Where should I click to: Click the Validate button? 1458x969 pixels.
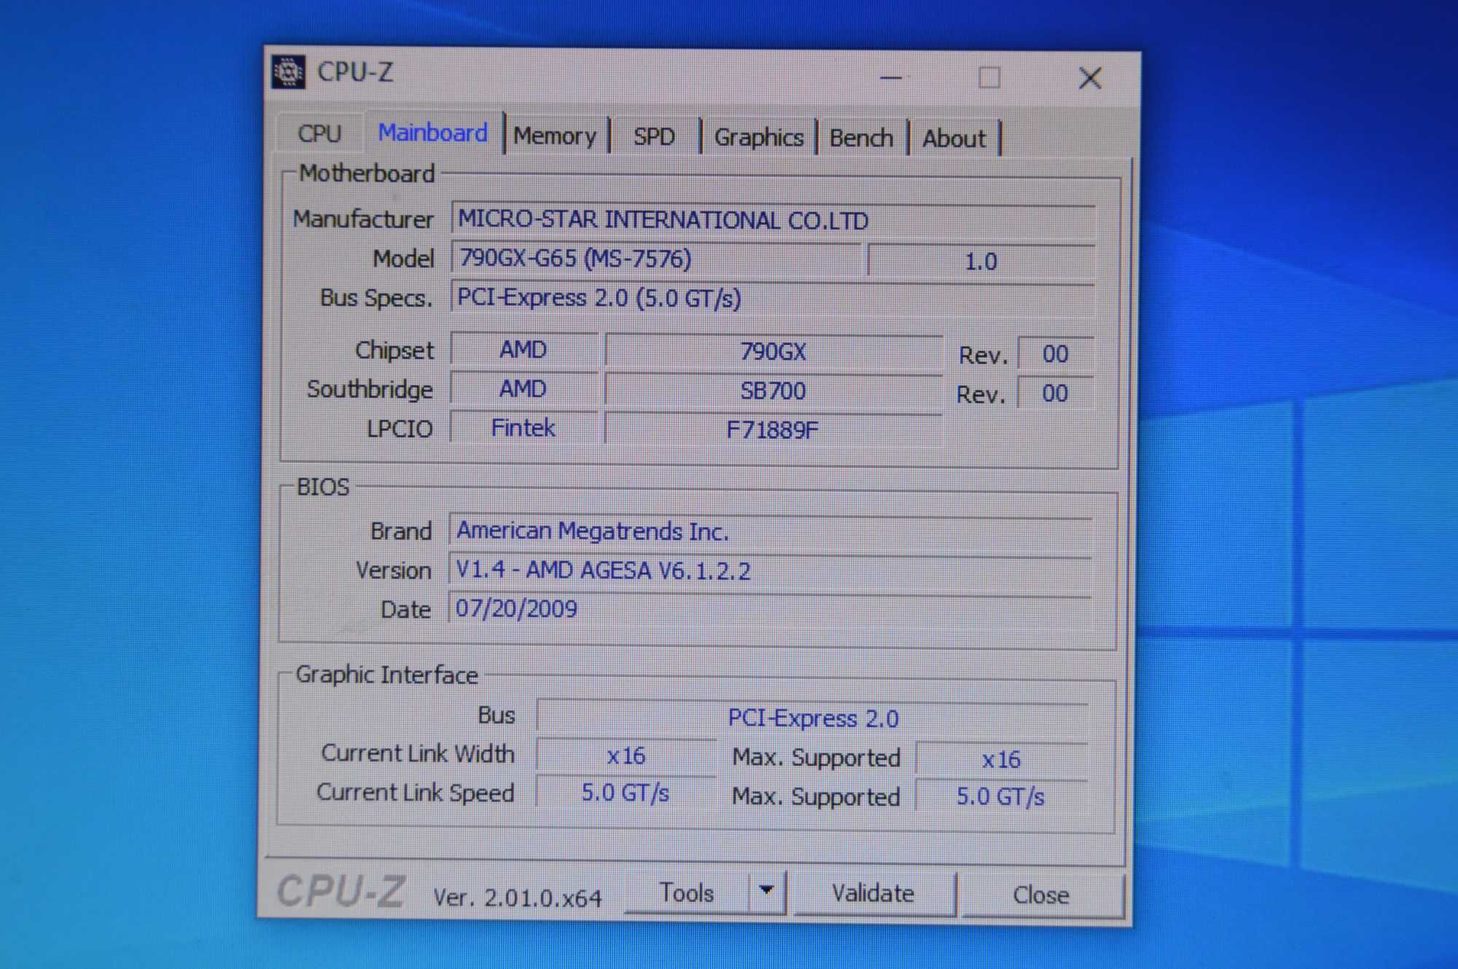(873, 893)
